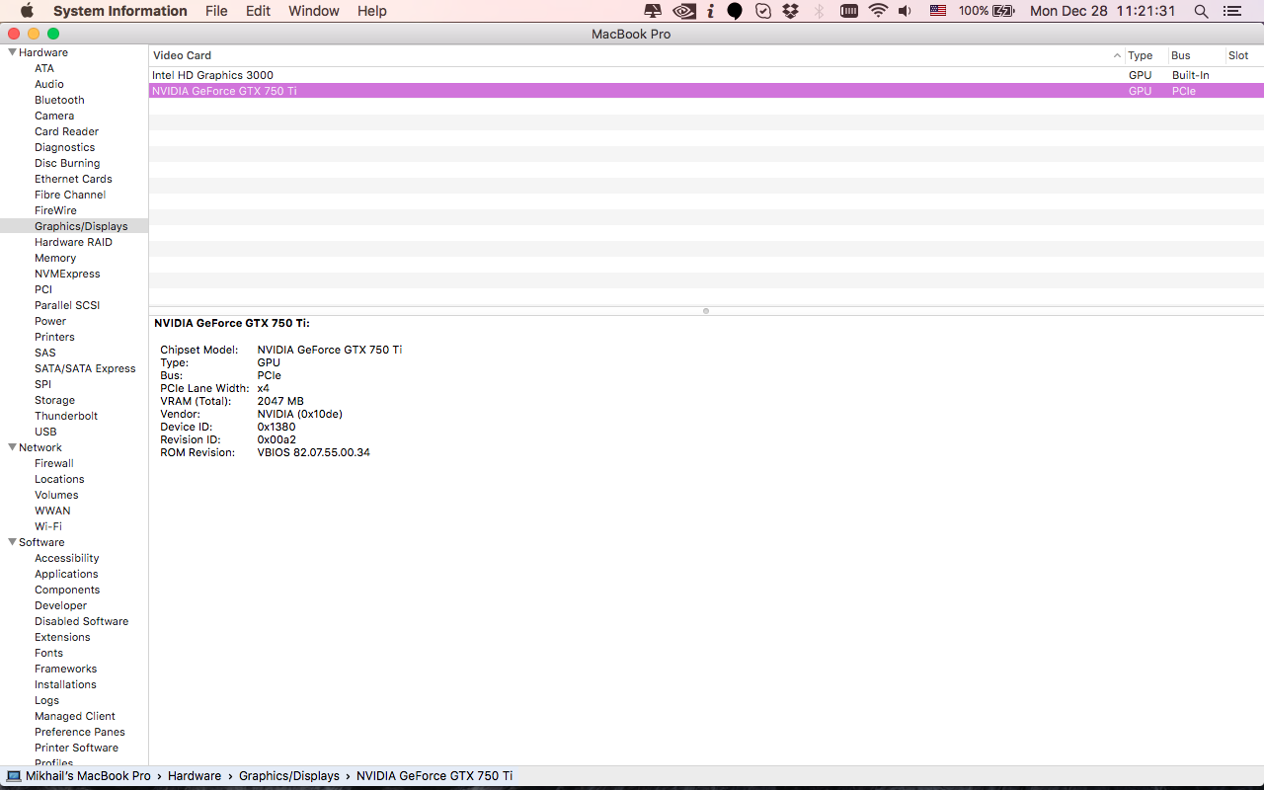Click the split pane divider handle
The image size is (1264, 790).
(706, 311)
